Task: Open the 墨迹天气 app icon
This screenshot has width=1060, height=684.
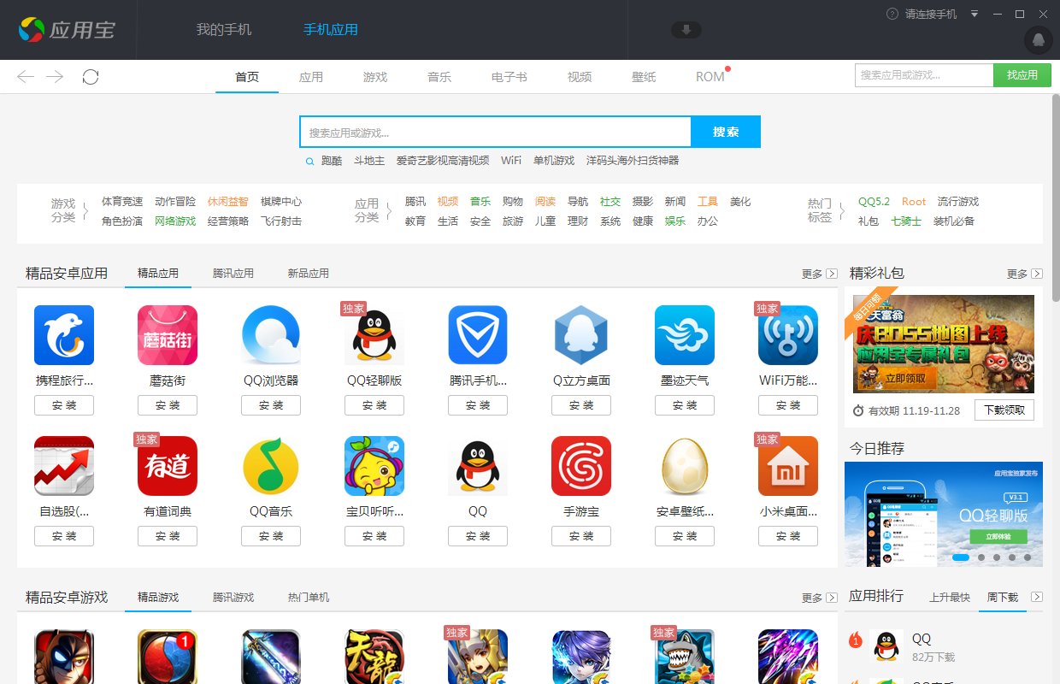Action: point(685,335)
